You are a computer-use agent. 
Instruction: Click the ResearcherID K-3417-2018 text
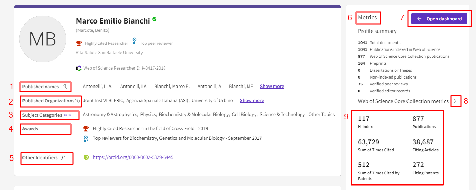(x=125, y=68)
